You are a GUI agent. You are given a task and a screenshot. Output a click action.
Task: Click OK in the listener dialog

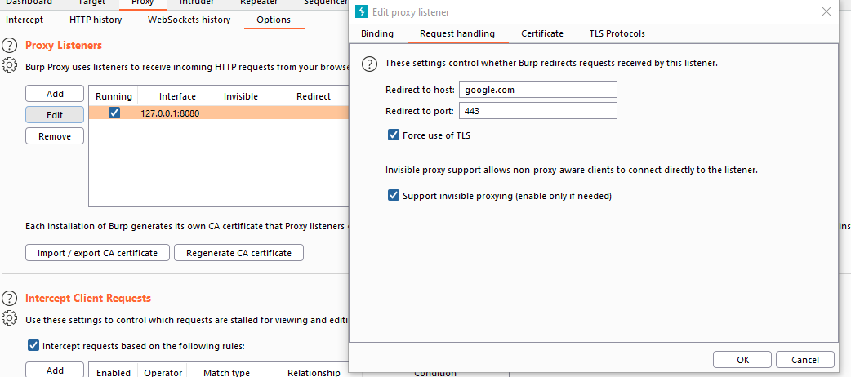742,359
